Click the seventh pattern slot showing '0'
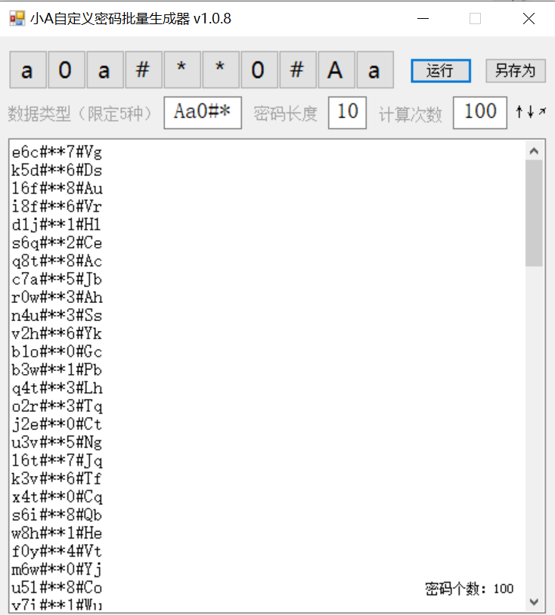Image resolution: width=555 pixels, height=615 pixels. [259, 70]
